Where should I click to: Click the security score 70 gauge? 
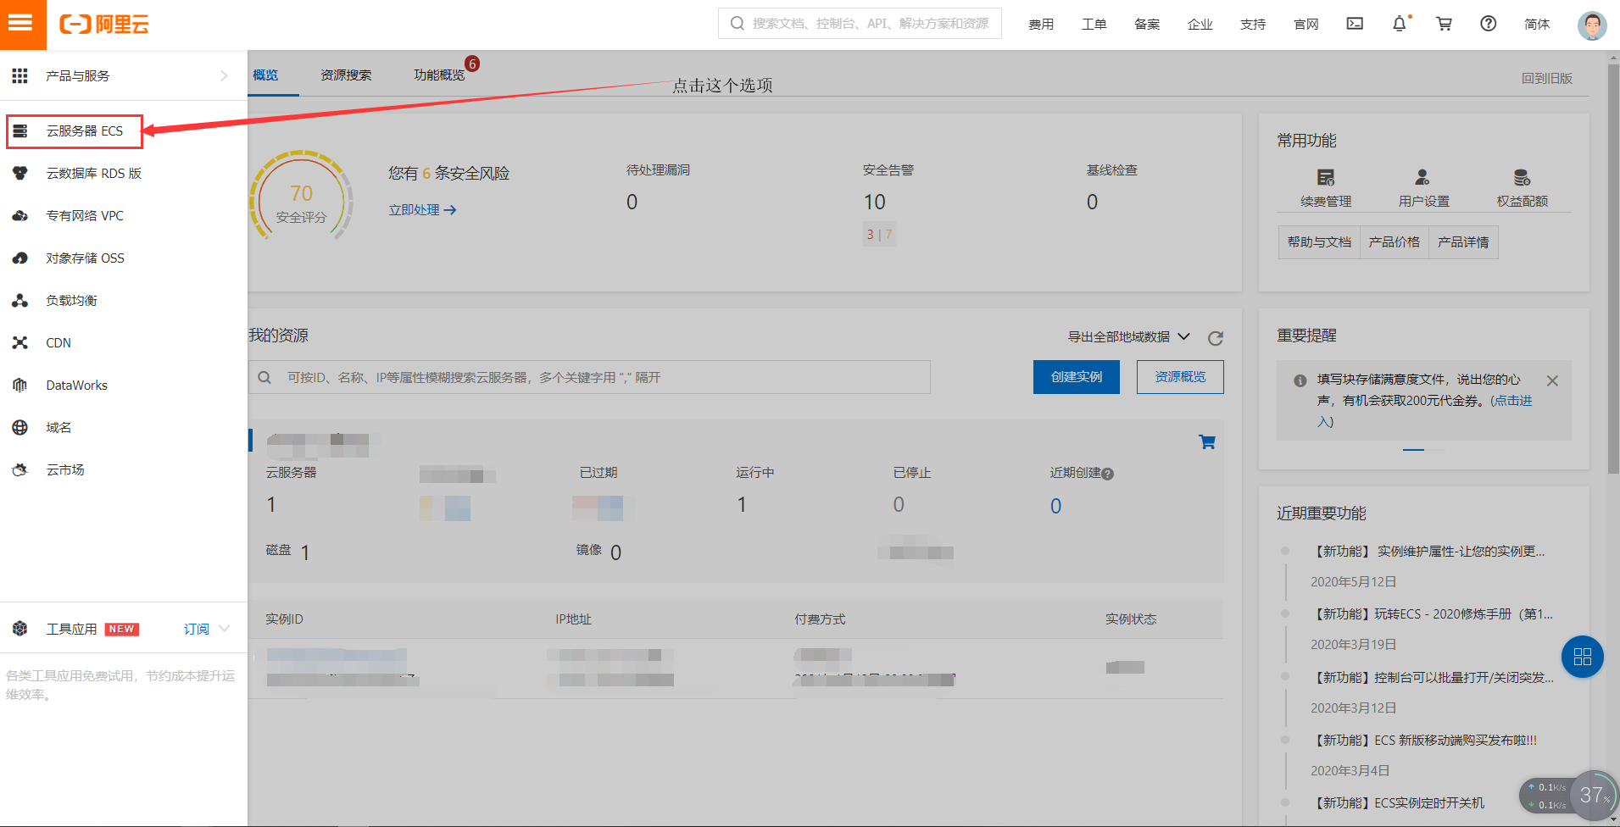301,197
